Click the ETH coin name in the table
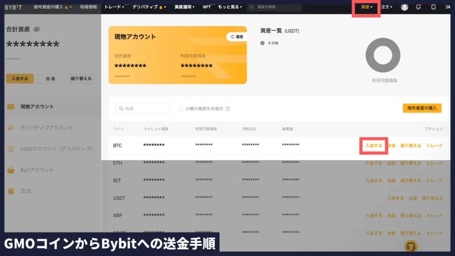The height and width of the screenshot is (256, 455). [x=117, y=163]
